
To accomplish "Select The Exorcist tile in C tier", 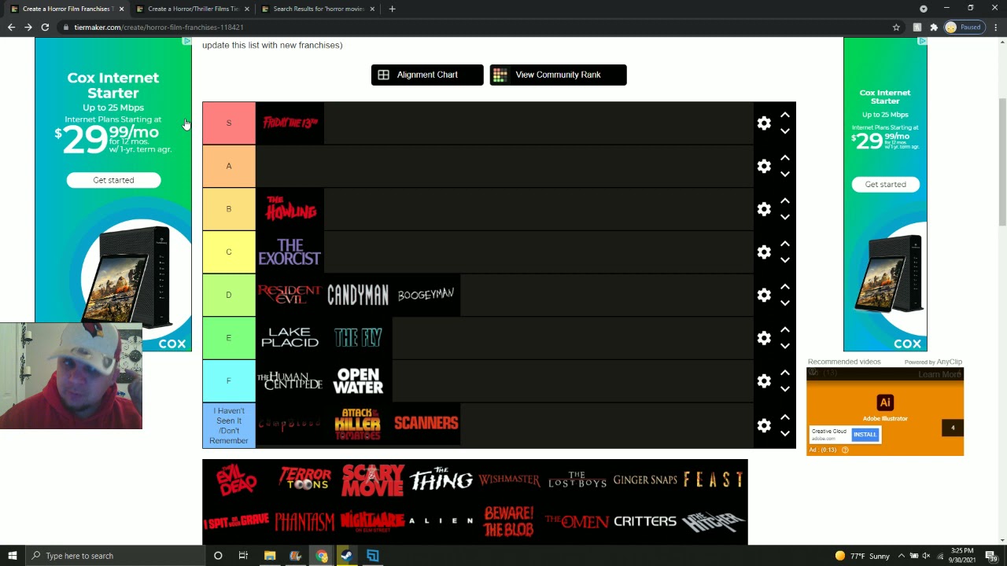I will coord(290,252).
